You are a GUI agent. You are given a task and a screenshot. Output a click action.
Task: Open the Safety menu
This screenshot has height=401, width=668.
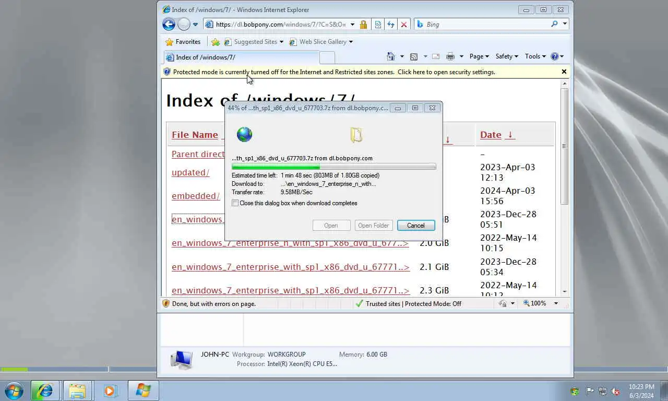click(507, 56)
